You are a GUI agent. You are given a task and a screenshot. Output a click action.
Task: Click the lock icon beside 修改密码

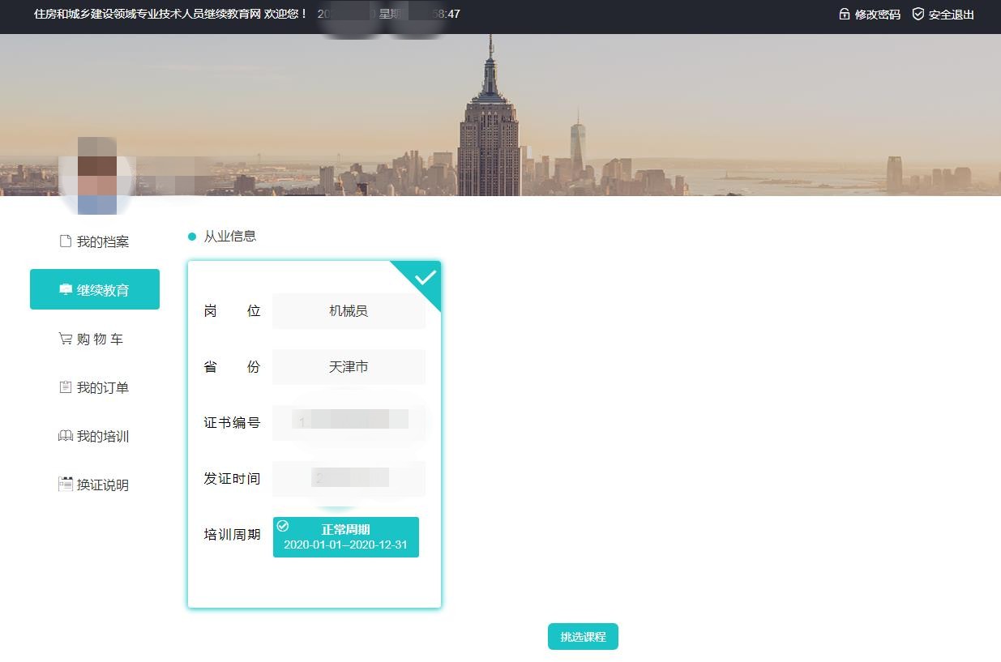844,14
